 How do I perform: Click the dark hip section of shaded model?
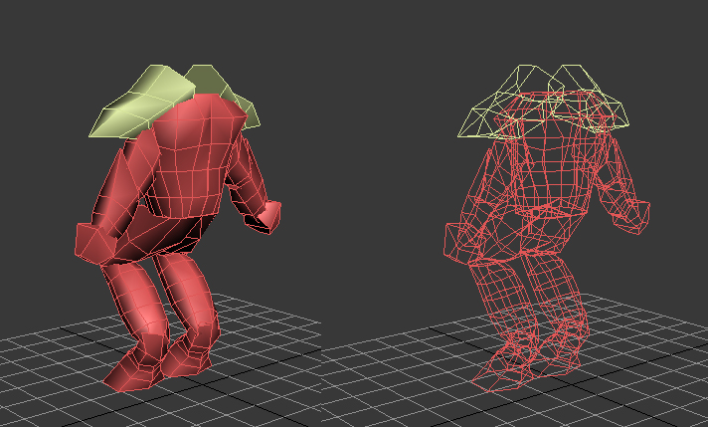coord(172,237)
